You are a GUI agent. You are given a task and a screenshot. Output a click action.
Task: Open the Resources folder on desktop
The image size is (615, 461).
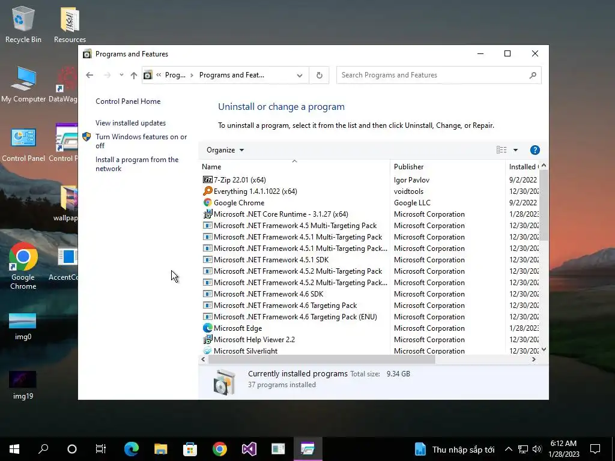click(x=70, y=24)
